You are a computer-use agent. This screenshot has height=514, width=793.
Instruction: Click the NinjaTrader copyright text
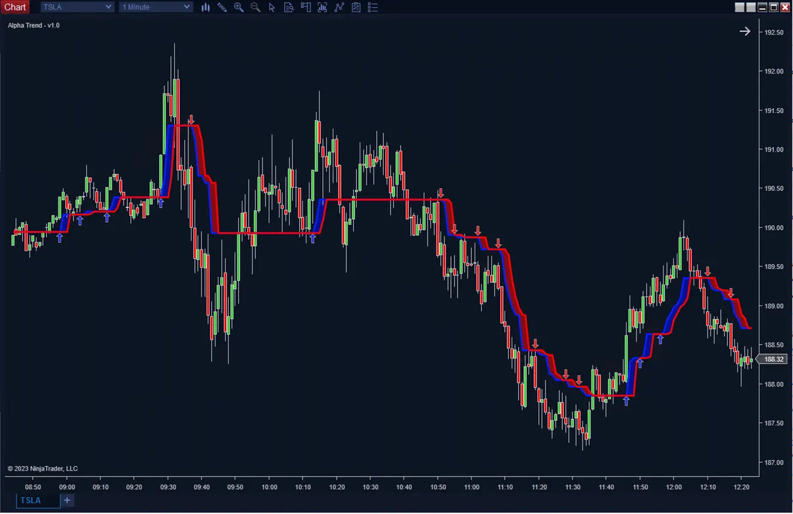click(41, 468)
